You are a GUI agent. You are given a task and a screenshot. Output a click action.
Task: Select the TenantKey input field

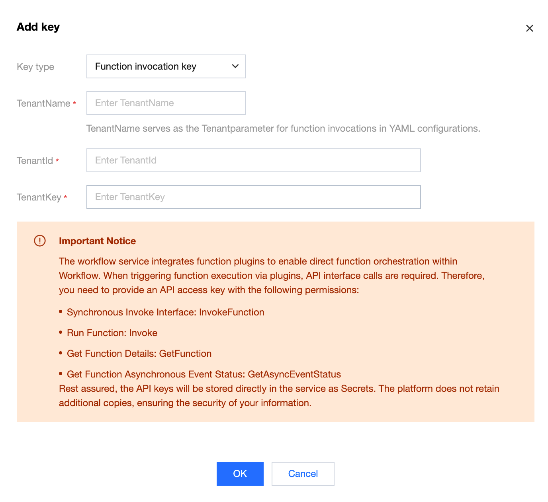pos(253,197)
